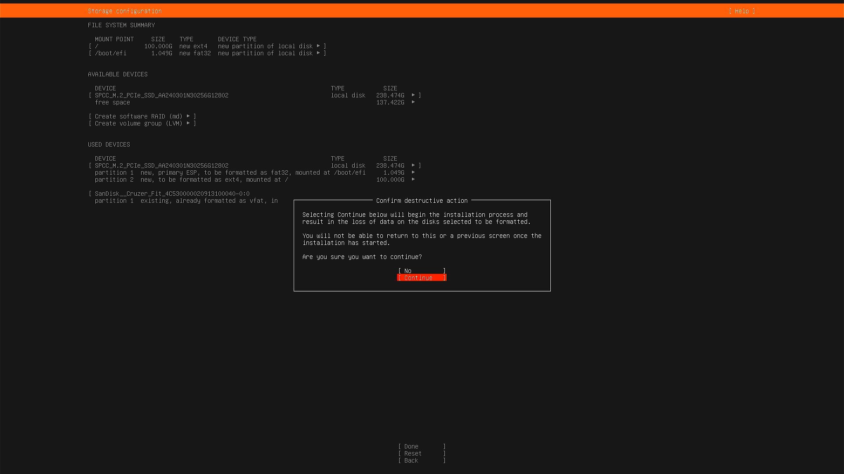Click the USED DEVICES heading
This screenshot has height=474, width=844.
click(x=109, y=144)
